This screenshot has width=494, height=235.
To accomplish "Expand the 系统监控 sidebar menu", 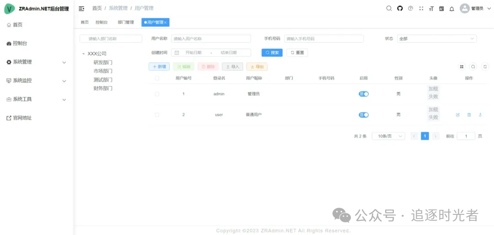I will [x=37, y=81].
